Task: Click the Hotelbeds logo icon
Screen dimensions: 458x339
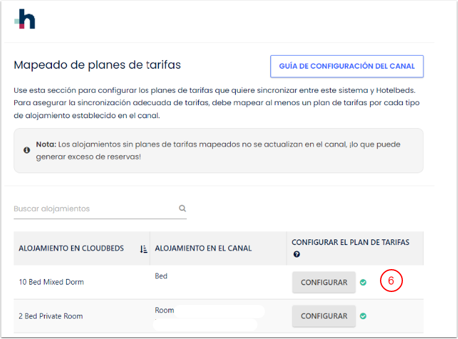Action: click(x=25, y=19)
